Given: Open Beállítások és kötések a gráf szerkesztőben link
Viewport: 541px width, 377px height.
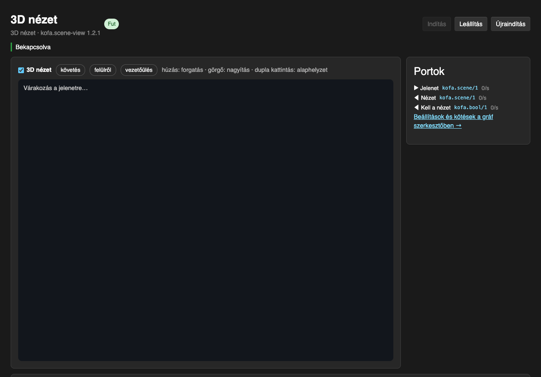Looking at the screenshot, I should [x=453, y=121].
